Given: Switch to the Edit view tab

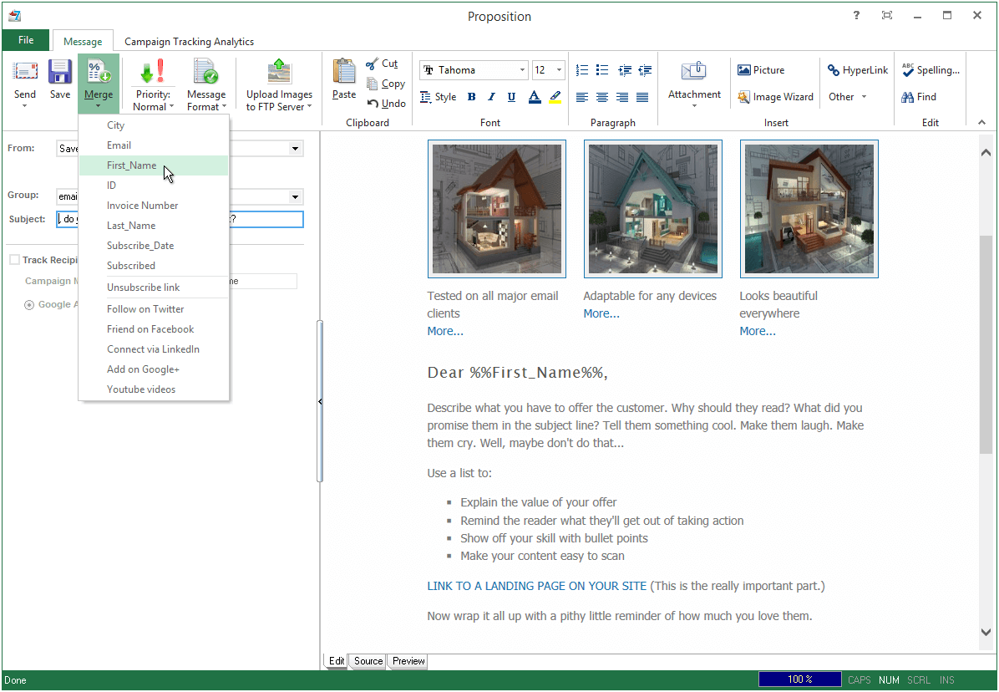Looking at the screenshot, I should point(337,661).
